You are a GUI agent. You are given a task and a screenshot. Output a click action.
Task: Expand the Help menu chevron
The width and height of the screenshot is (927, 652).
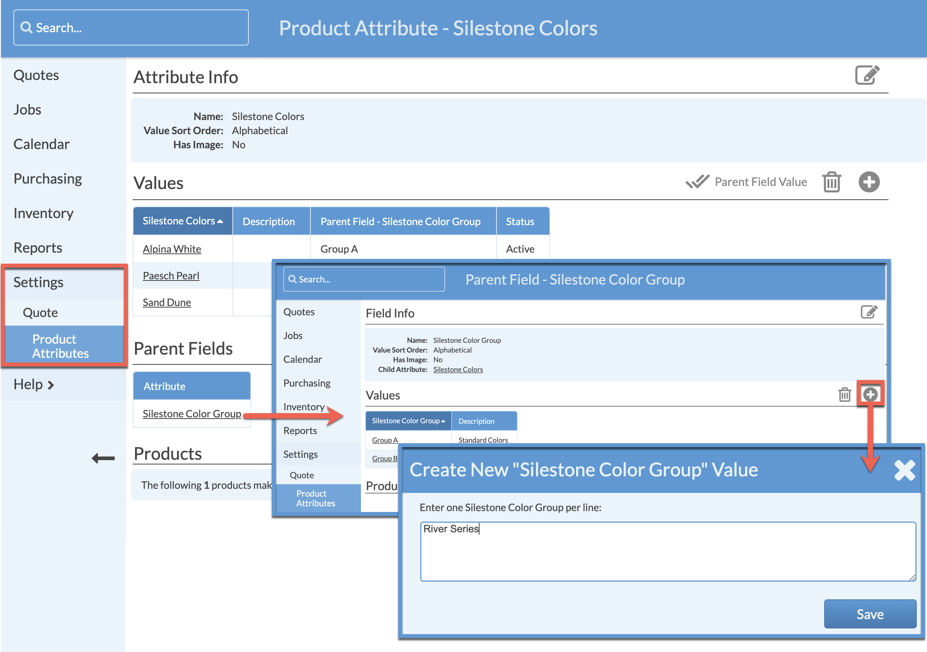pyautogui.click(x=51, y=385)
